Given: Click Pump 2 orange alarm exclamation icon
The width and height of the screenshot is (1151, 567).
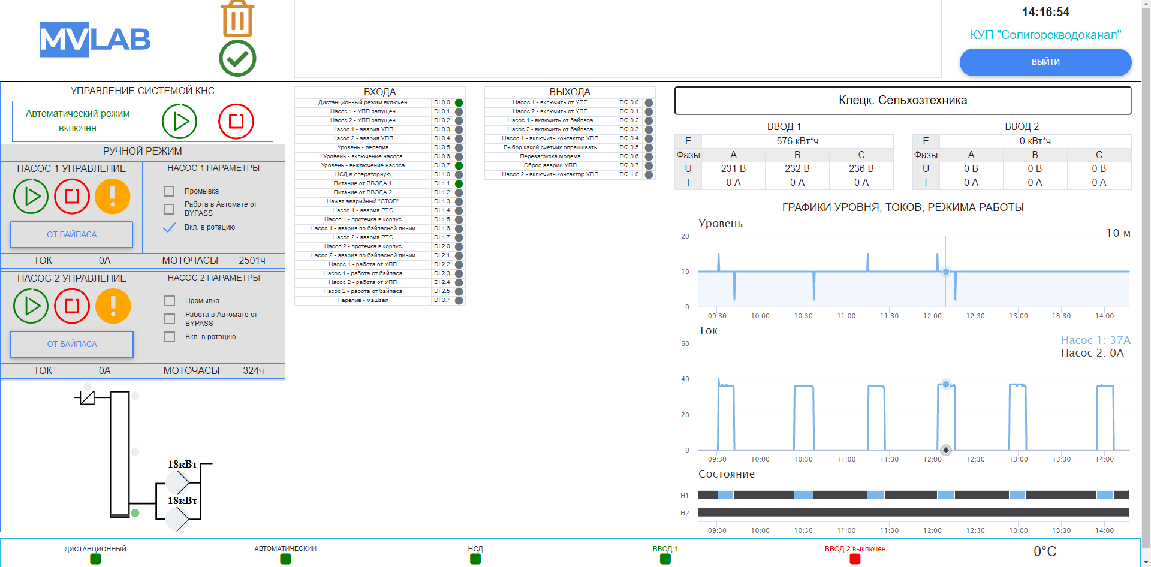Looking at the screenshot, I should (x=113, y=306).
